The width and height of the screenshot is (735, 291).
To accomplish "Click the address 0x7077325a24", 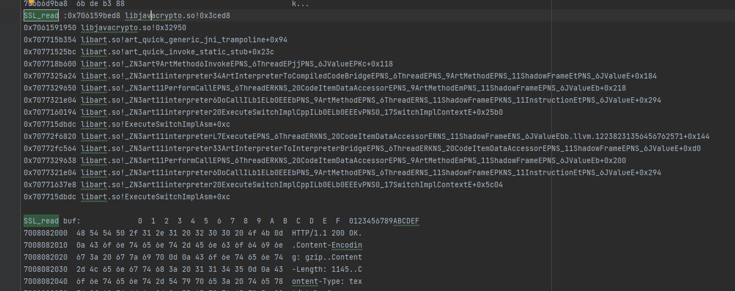I will tap(50, 76).
